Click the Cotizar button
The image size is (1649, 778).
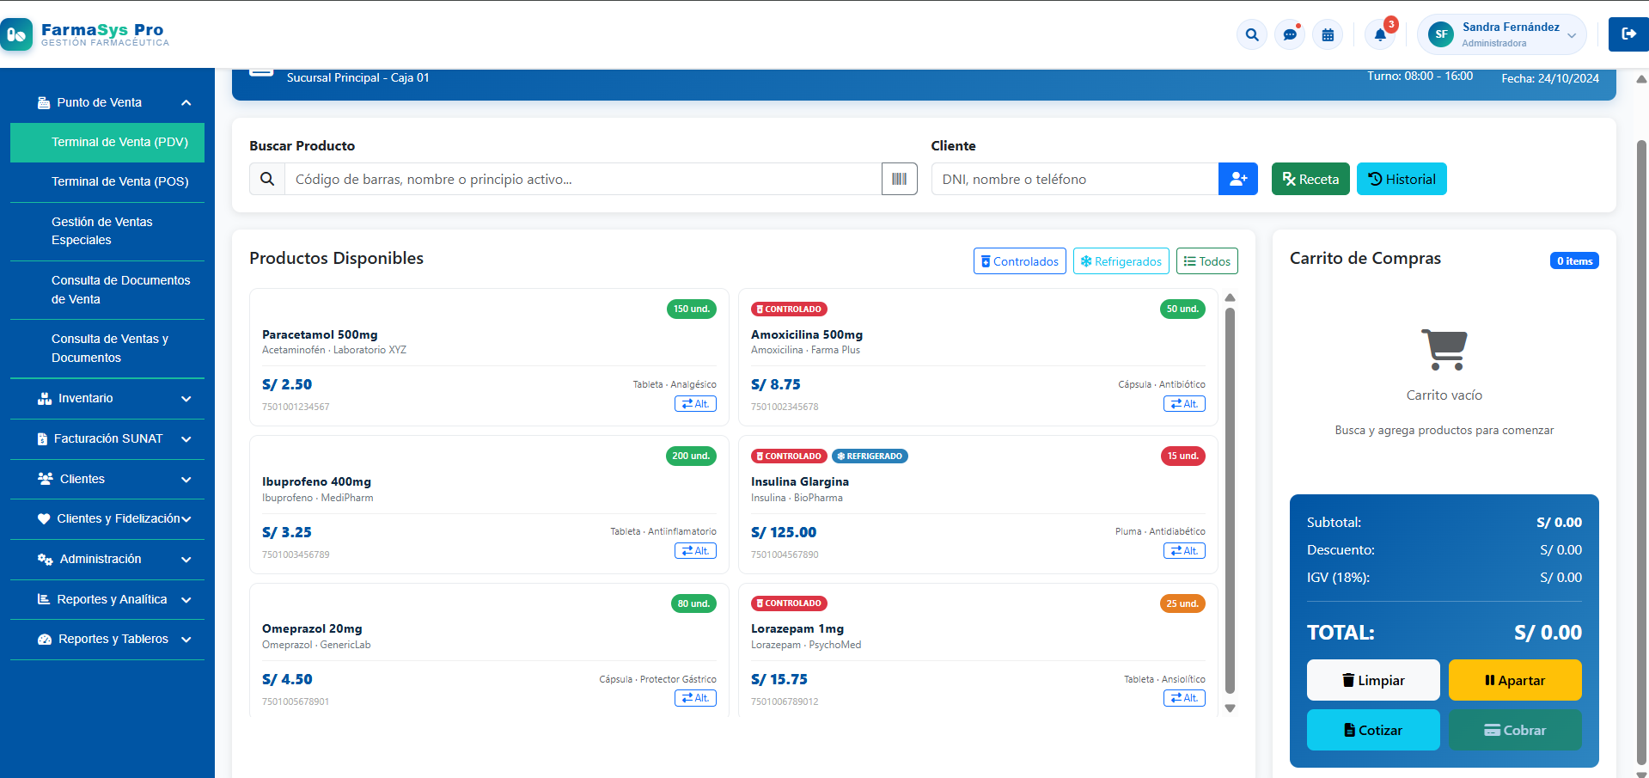(1373, 730)
